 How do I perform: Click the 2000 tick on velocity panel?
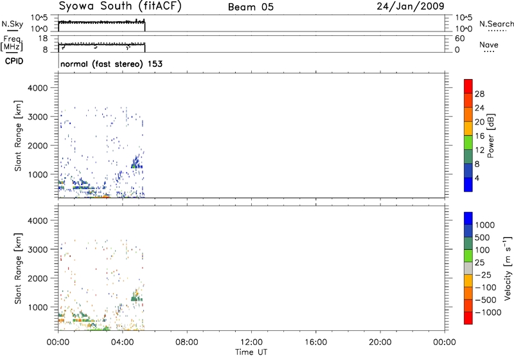tap(37, 278)
